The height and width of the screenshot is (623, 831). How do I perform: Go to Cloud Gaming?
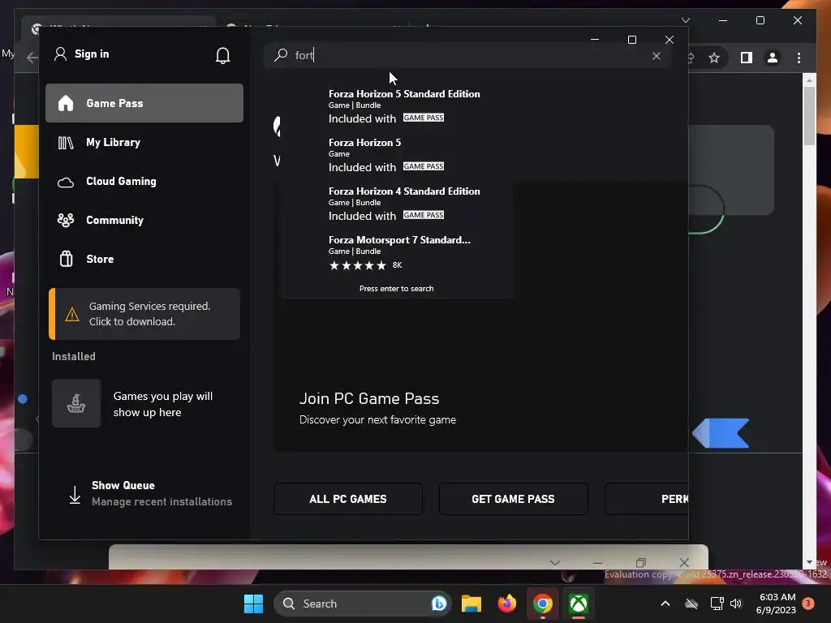pos(144,181)
